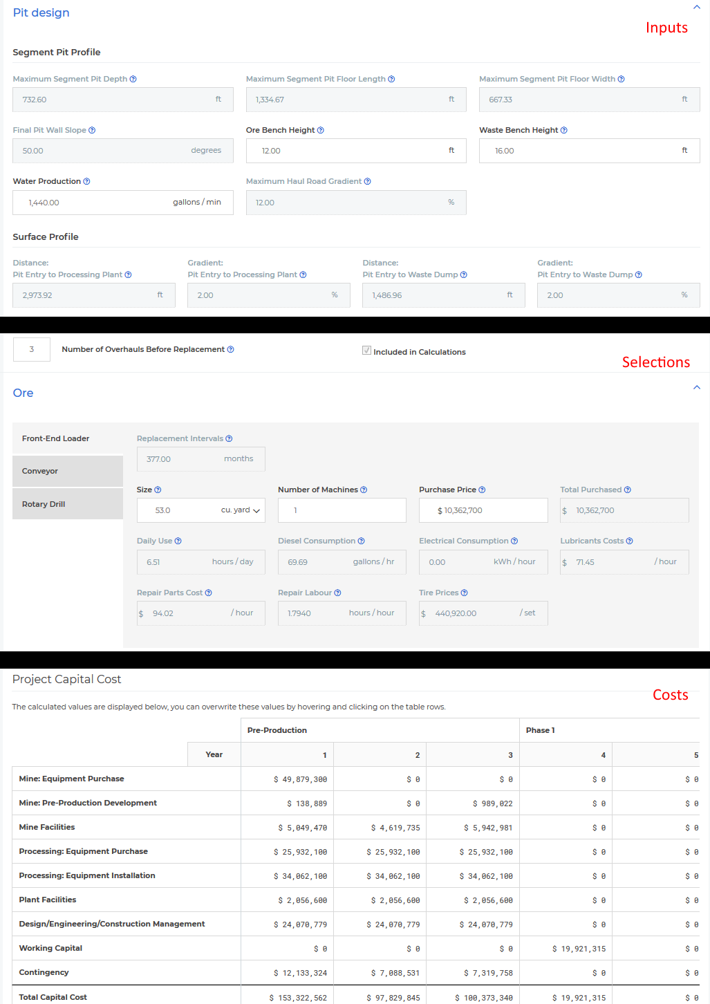Collapse the Ore section chevron
710x1004 pixels.
click(696, 387)
